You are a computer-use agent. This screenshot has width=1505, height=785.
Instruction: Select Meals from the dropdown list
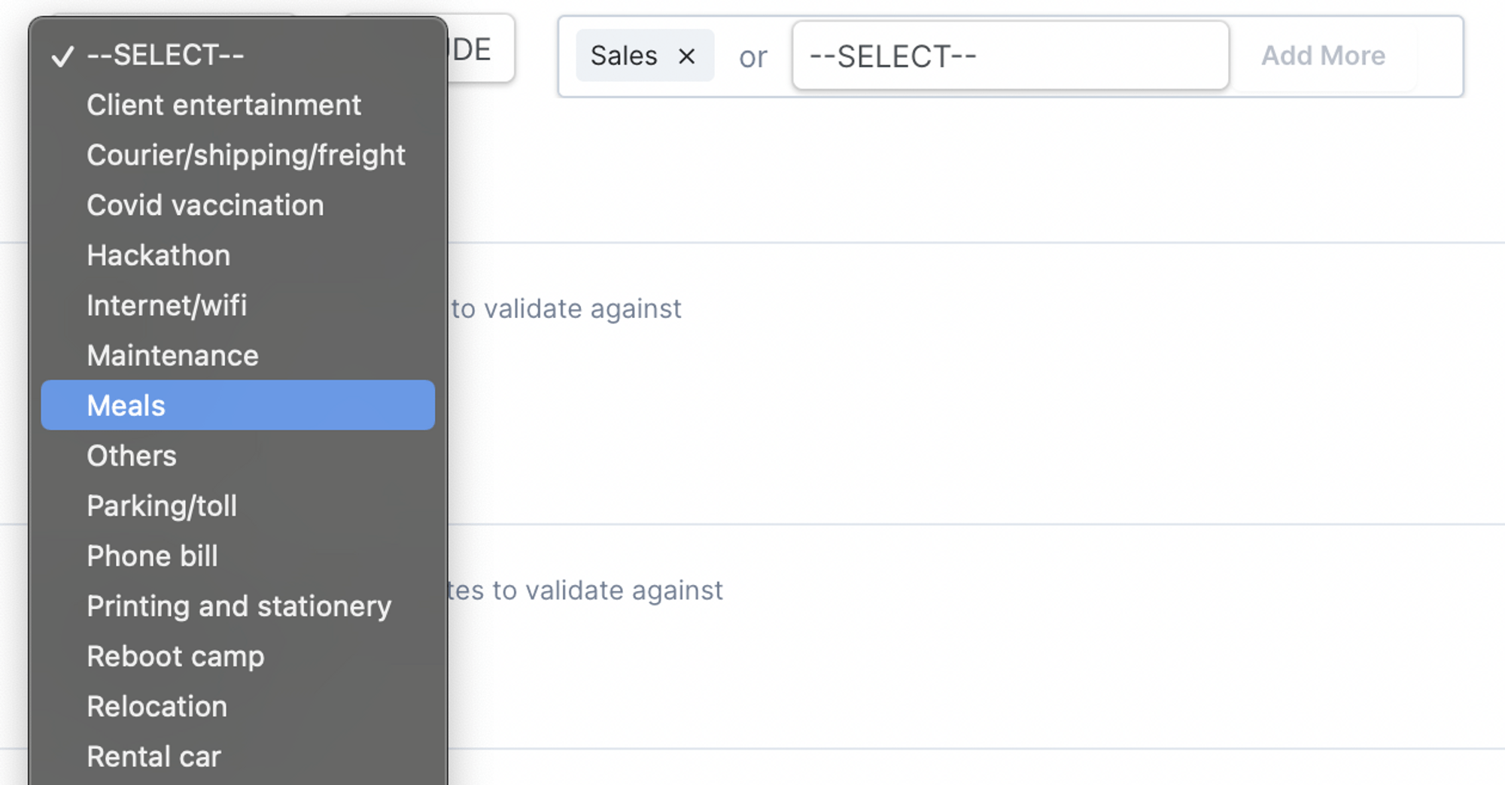[238, 405]
